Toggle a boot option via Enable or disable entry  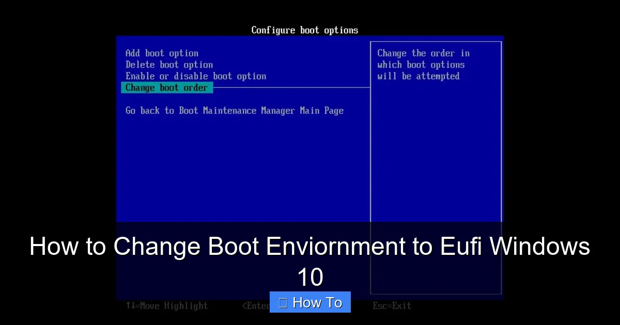click(x=196, y=76)
